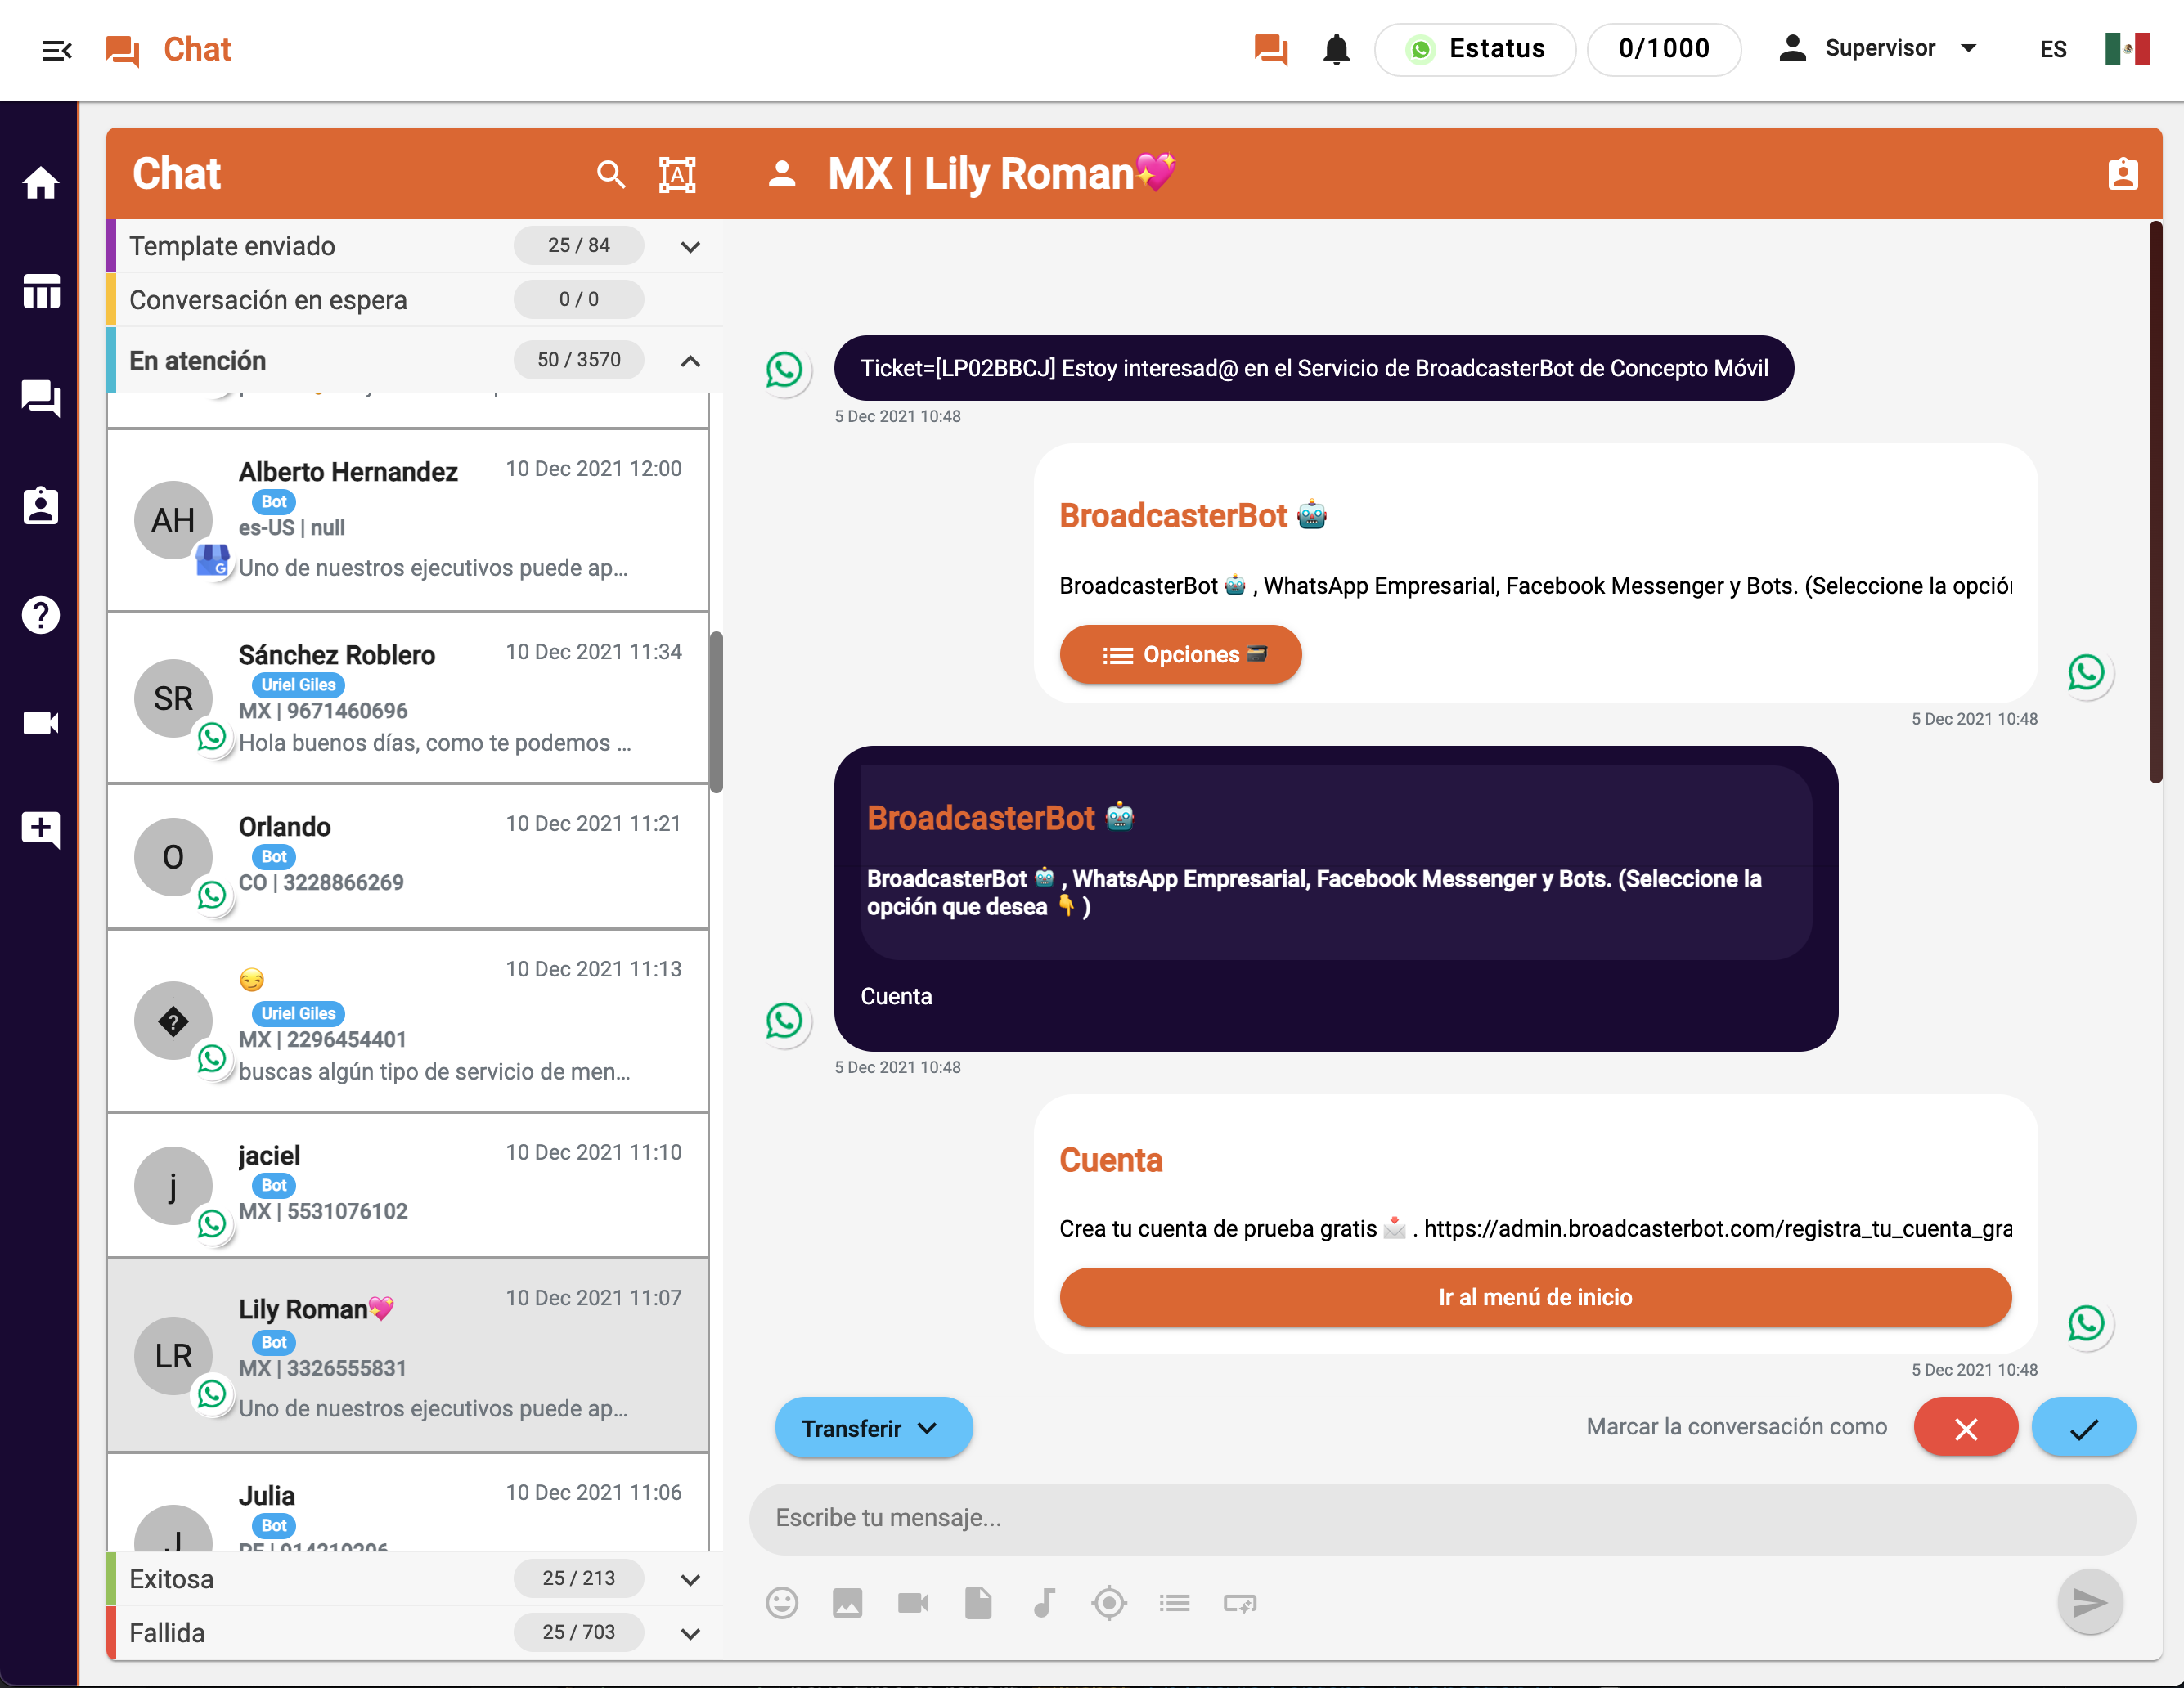The width and height of the screenshot is (2184, 1688).
Task: Collapse the En atención section
Action: point(689,361)
